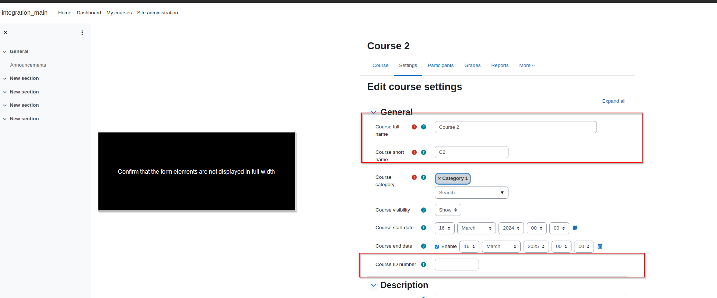
Task: Open the Reports tab
Action: pyautogui.click(x=500, y=65)
